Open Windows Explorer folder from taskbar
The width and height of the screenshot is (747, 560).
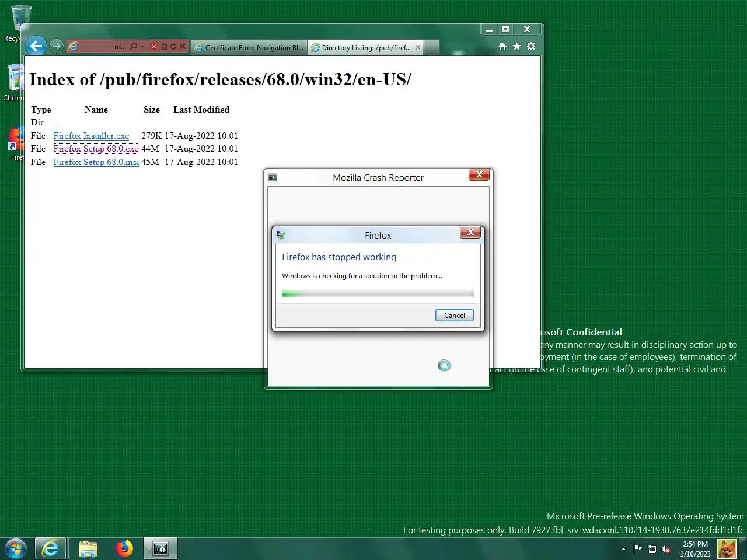coord(88,549)
